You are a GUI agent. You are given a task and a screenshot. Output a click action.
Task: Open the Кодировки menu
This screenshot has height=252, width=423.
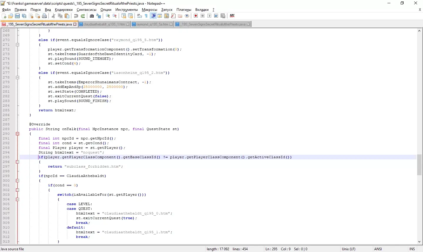64,10
